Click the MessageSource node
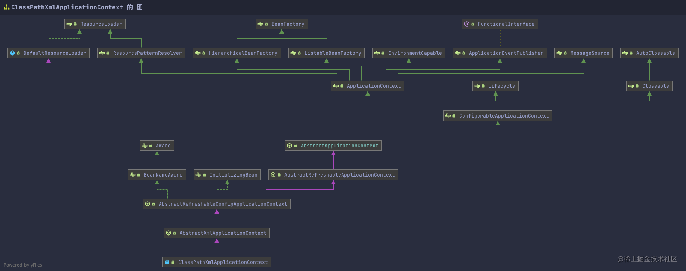Image resolution: width=686 pixels, height=271 pixels. coord(584,53)
